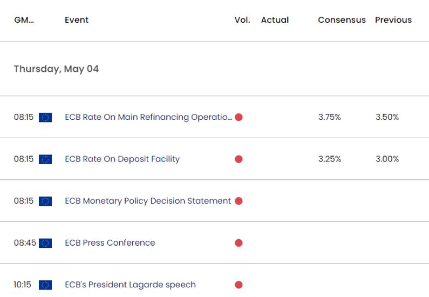Click red volatility dot for Policy Decision Statement

click(239, 201)
